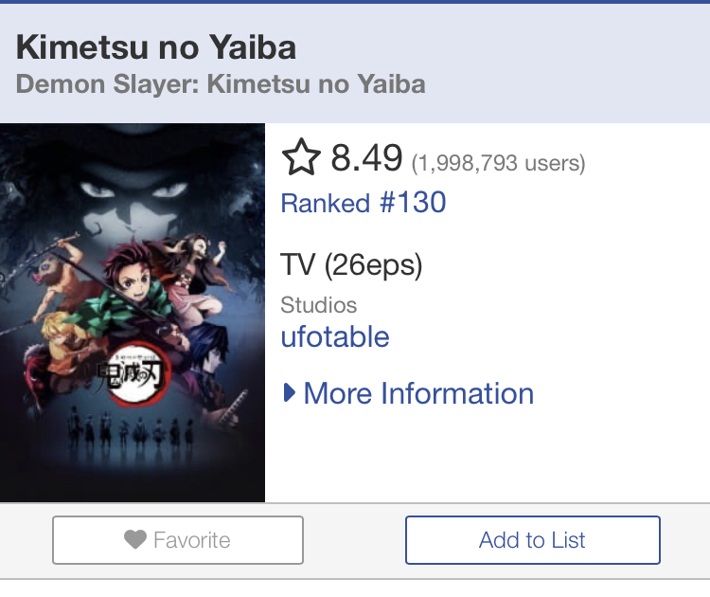Screen dimensions: 710x597
Task: Click the Studios label
Action: tap(318, 305)
